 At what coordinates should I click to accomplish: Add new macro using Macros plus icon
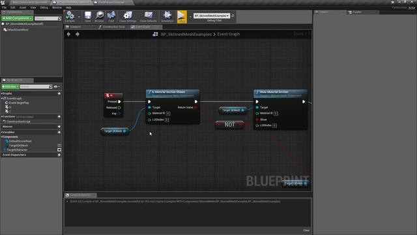point(59,127)
